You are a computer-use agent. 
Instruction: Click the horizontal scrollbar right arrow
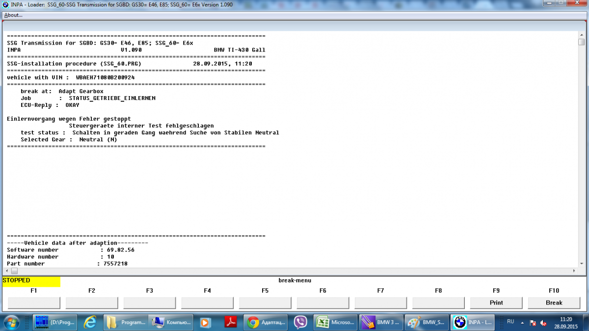pyautogui.click(x=575, y=271)
